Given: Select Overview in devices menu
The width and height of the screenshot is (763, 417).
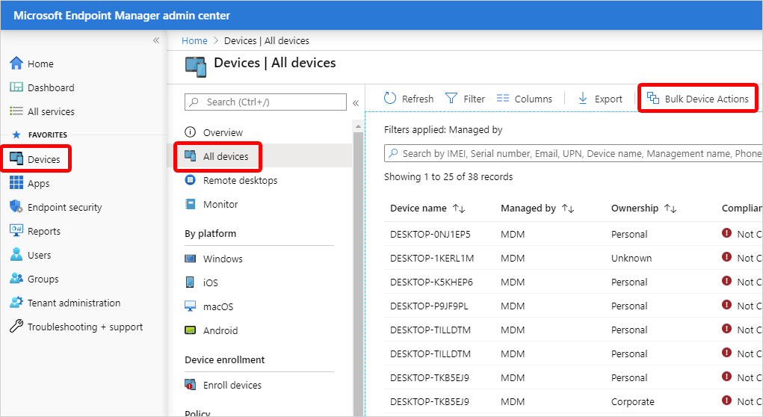Looking at the screenshot, I should click(x=223, y=132).
